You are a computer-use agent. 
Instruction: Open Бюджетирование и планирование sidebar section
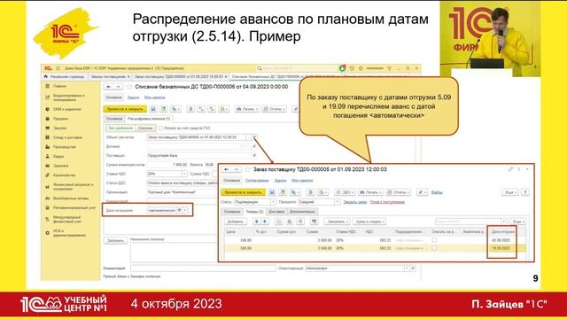(x=68, y=97)
